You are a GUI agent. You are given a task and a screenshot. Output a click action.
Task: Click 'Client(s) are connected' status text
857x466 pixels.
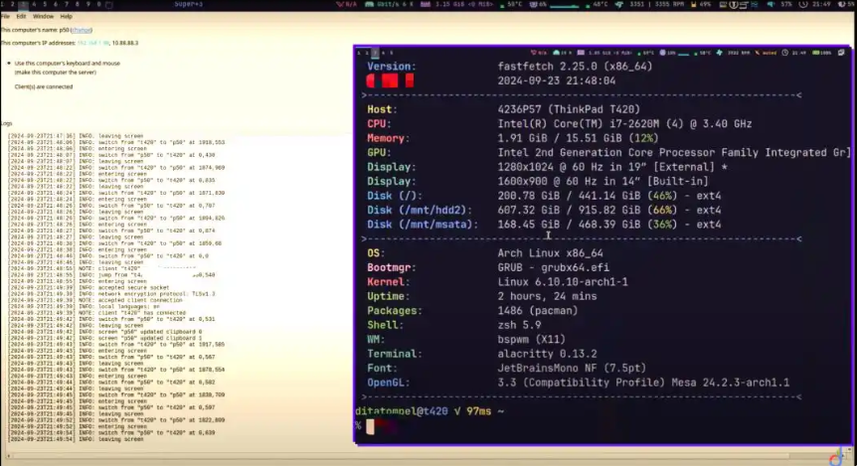pyautogui.click(x=44, y=86)
